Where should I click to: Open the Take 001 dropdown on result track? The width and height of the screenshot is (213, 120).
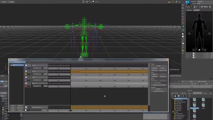[x=40, y=107]
